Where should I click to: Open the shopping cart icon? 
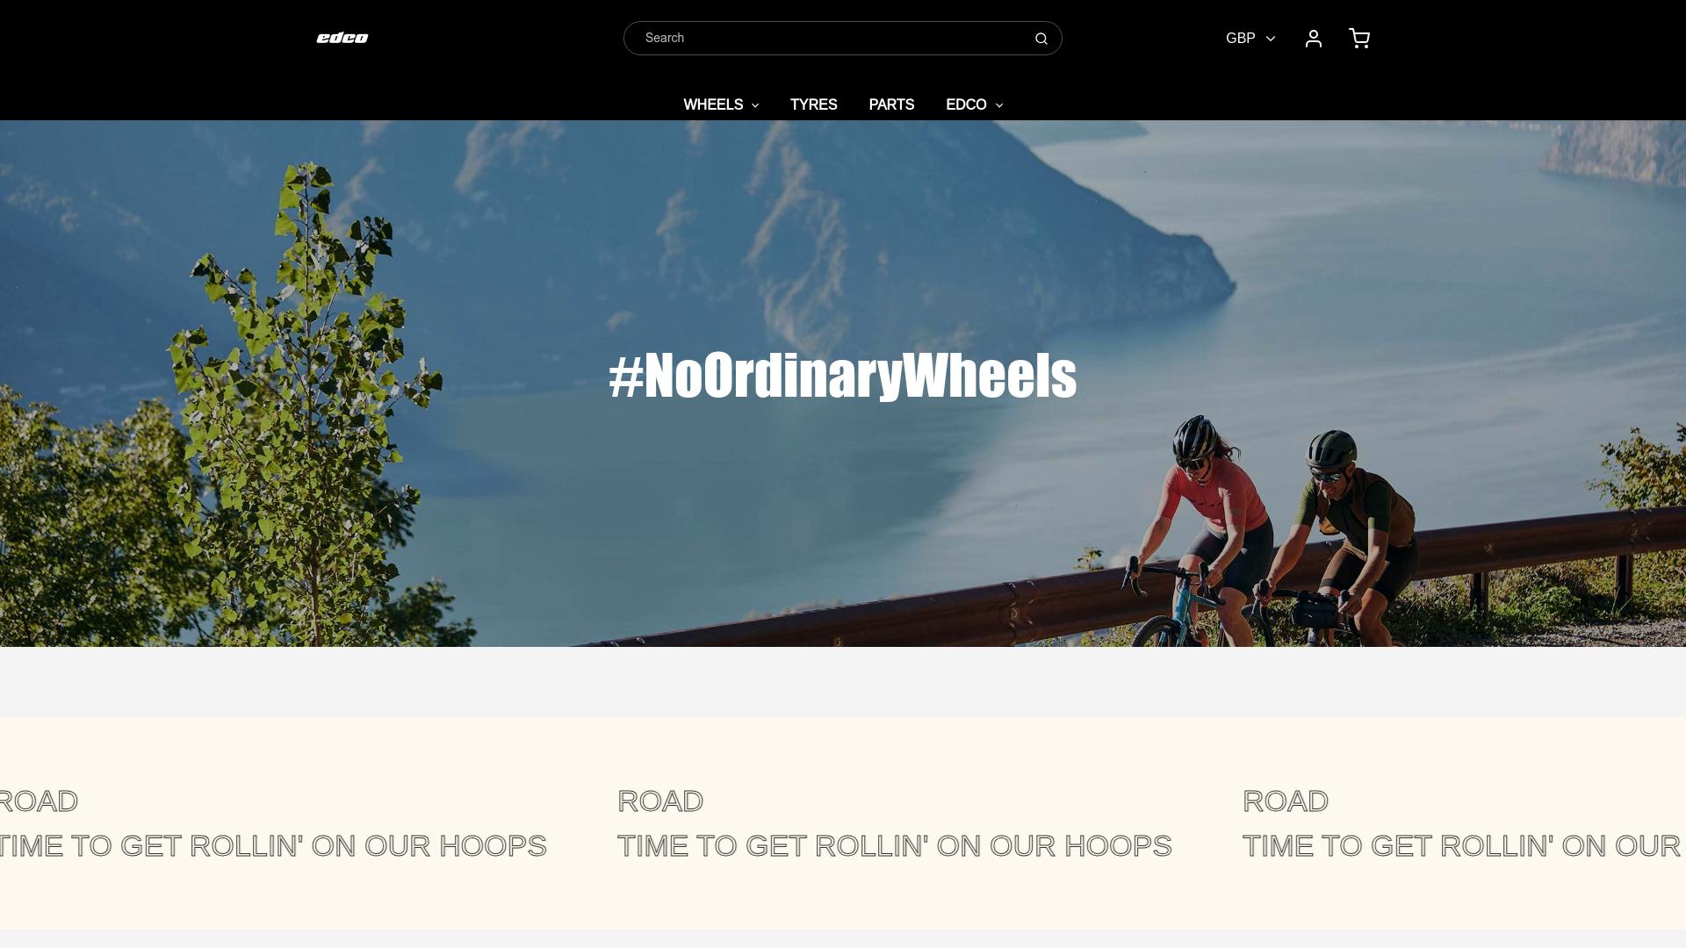(x=1359, y=39)
